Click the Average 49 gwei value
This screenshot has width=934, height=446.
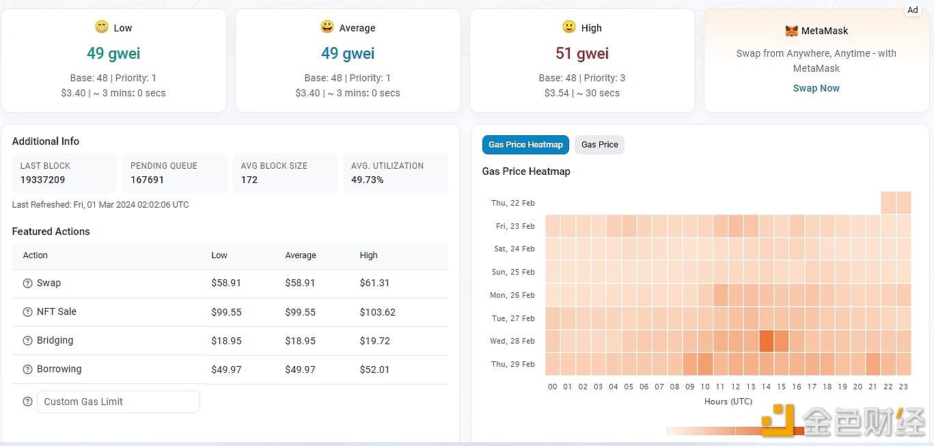pos(348,53)
